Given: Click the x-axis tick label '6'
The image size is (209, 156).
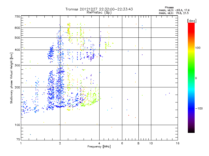Looking at the screenshot, I should click(x=122, y=143).
